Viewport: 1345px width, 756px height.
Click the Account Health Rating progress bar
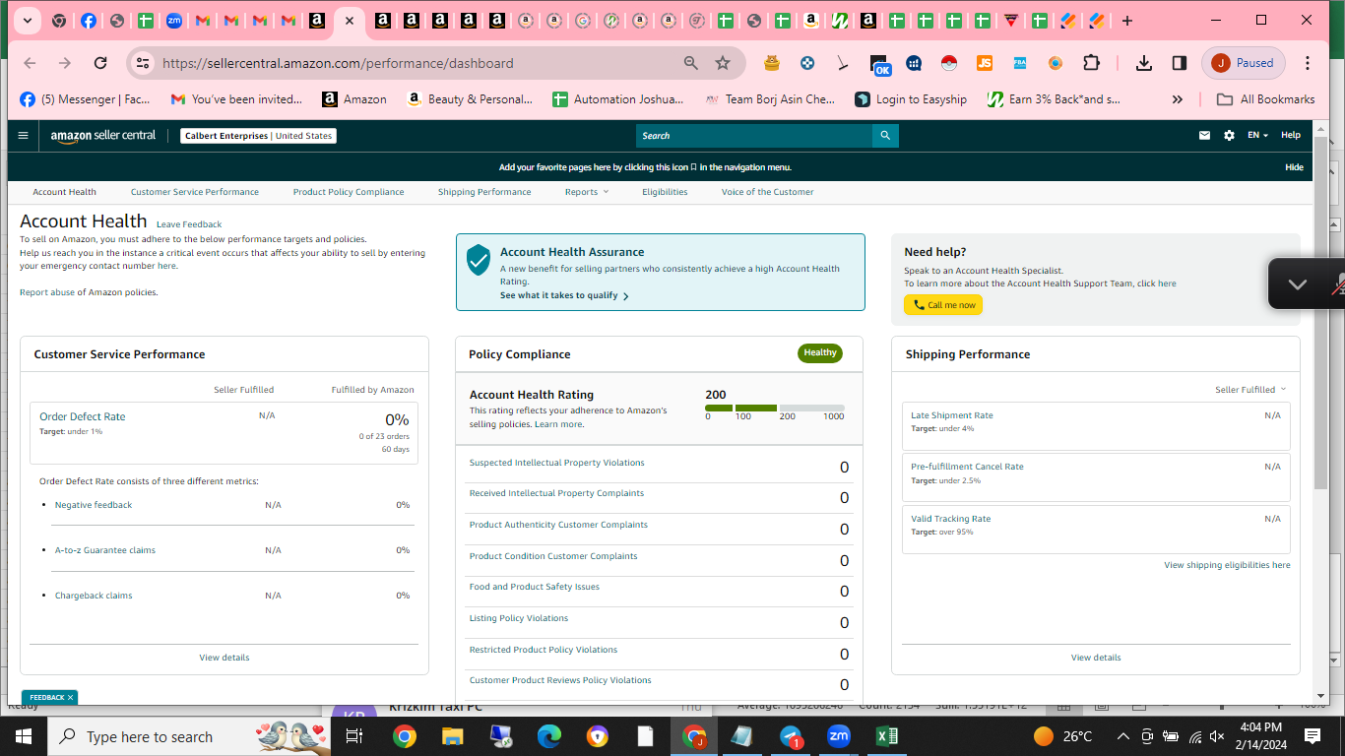[x=775, y=408]
